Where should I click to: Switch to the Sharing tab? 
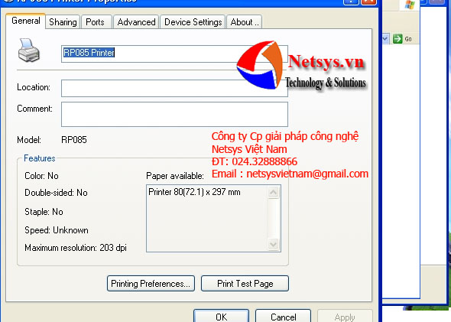(x=63, y=22)
